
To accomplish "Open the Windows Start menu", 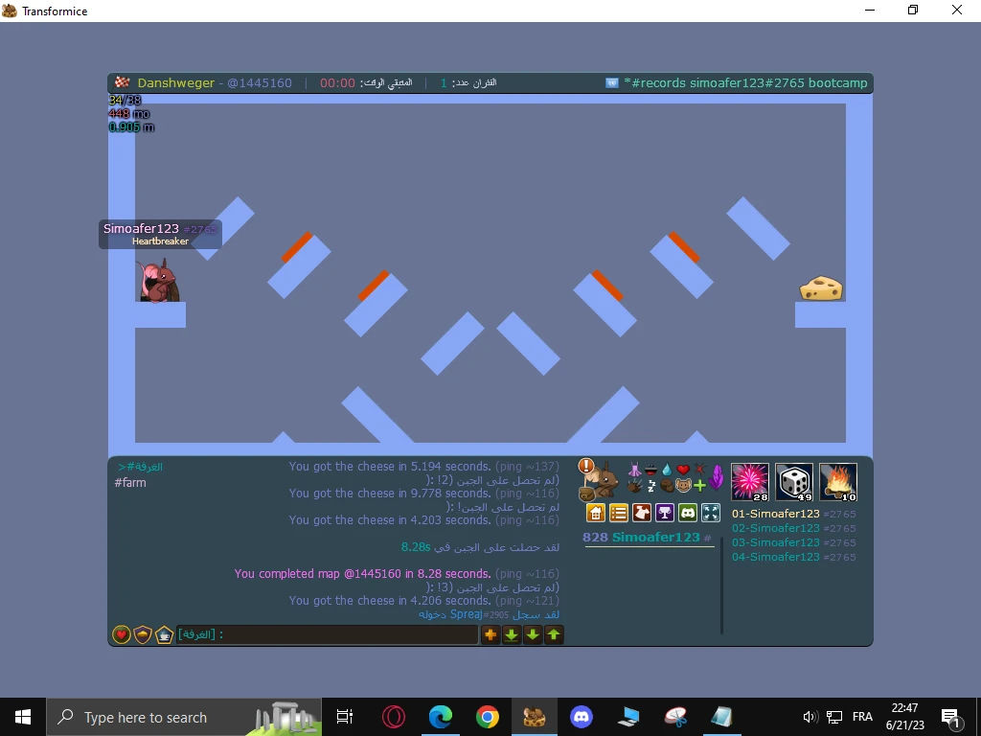I will (x=23, y=717).
